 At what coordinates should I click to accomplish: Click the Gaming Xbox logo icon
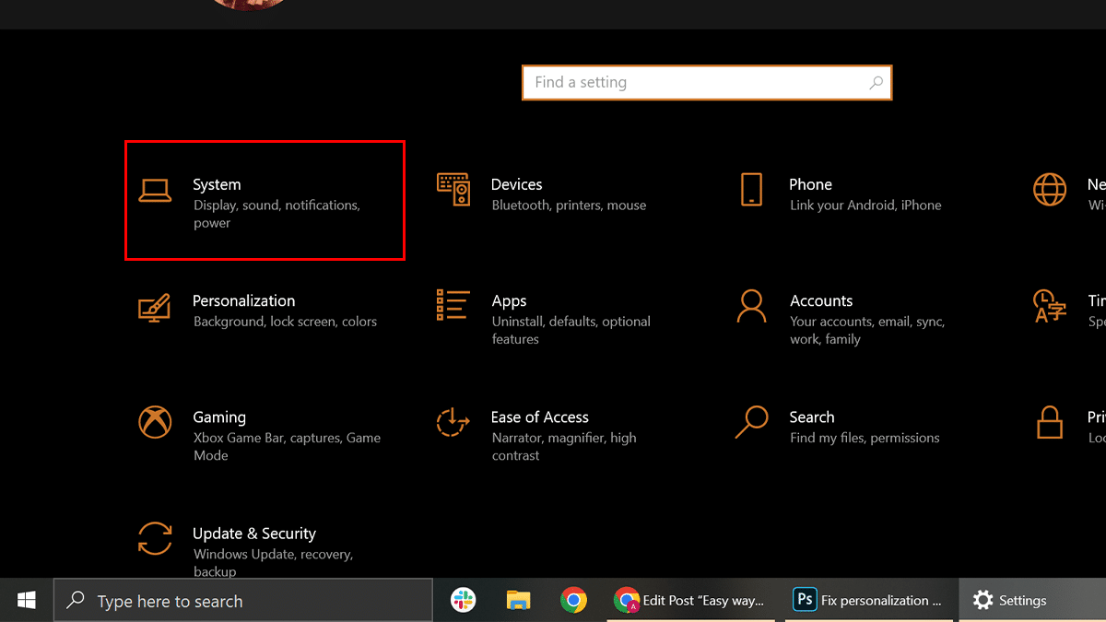(155, 422)
